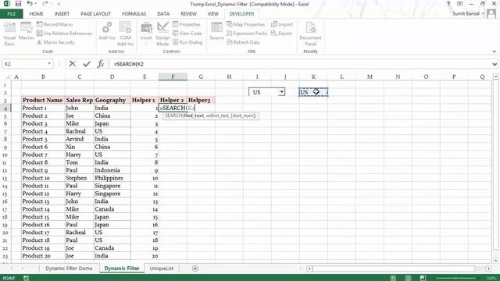Open the Insert controls dropdown
Image resolution: width=500 pixels, height=281 pixels.
point(146,34)
